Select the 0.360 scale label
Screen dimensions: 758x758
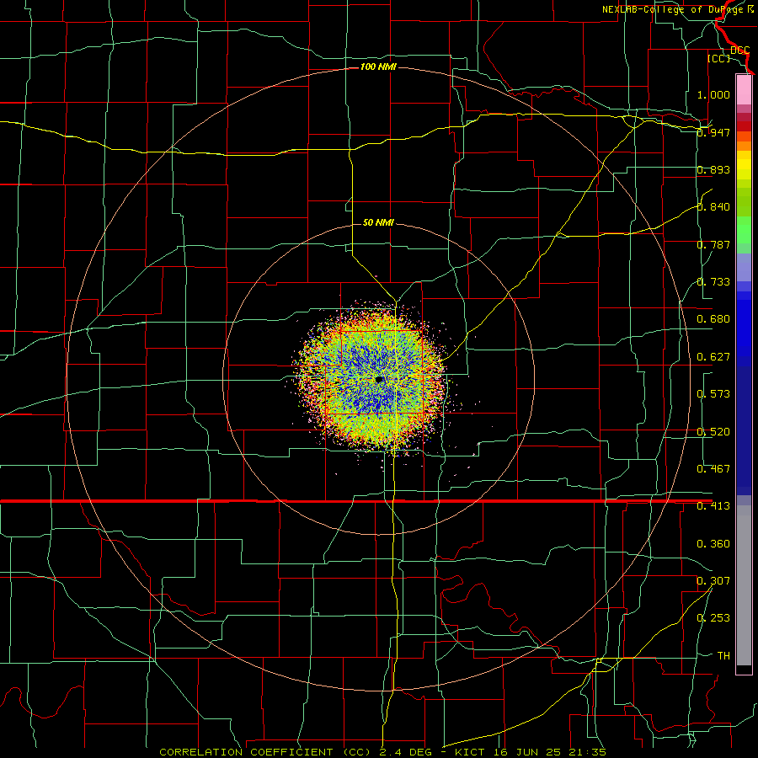pyautogui.click(x=713, y=544)
